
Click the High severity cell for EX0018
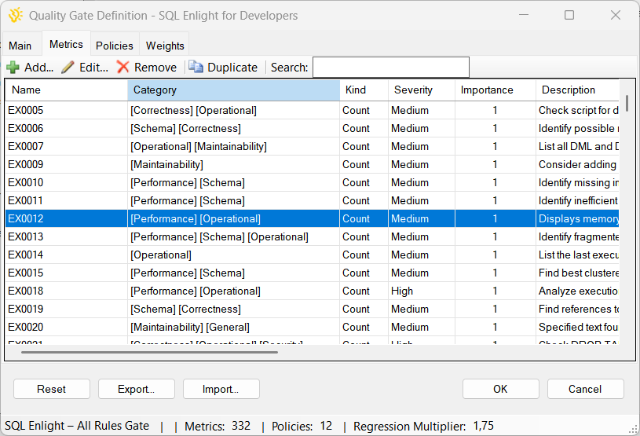click(422, 291)
